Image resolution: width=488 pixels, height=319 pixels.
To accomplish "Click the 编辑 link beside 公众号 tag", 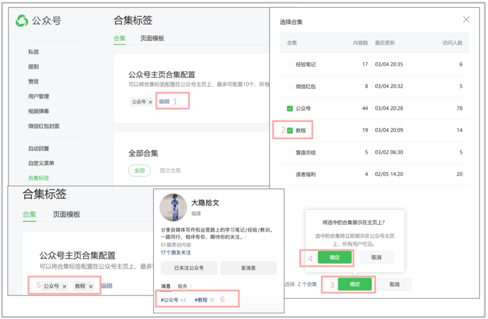I will pyautogui.click(x=164, y=101).
